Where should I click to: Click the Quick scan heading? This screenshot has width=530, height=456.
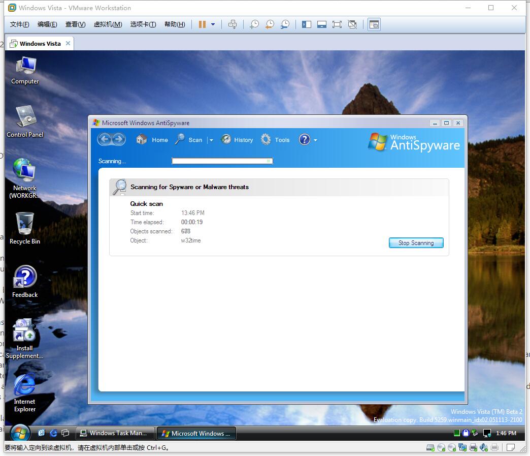pos(146,204)
